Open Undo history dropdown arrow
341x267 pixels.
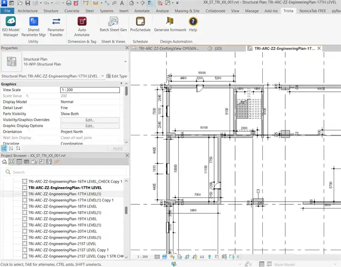tap(52, 3)
